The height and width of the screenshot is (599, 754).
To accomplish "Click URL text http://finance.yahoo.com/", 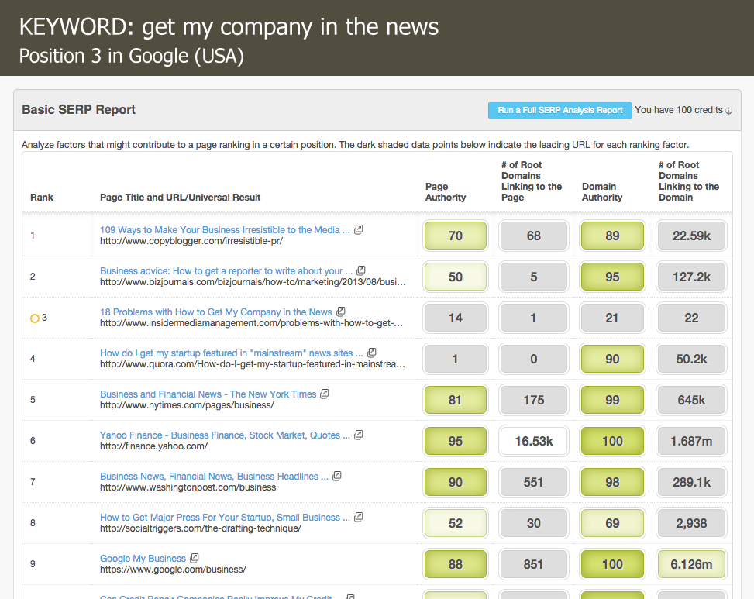I will coord(154,446).
